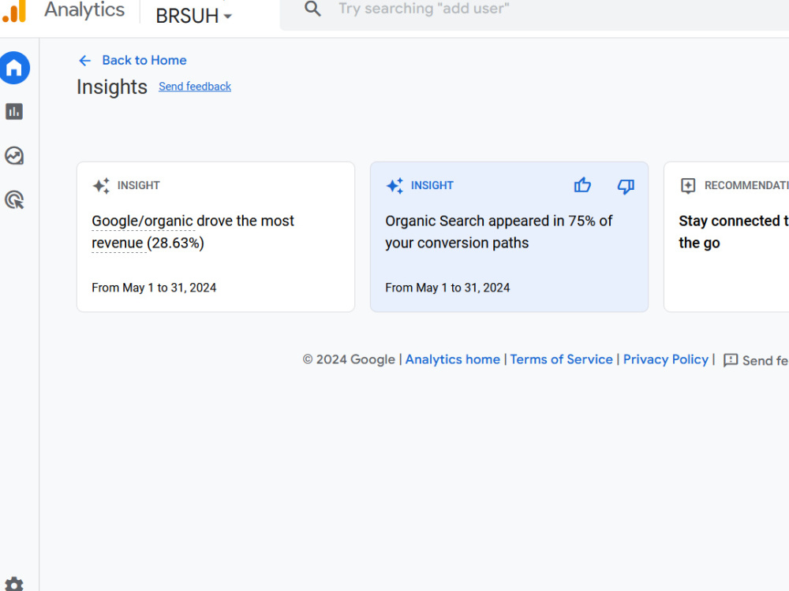This screenshot has width=789, height=591.
Task: Open the Advertising cursor-target icon in sidebar
Action: (14, 200)
